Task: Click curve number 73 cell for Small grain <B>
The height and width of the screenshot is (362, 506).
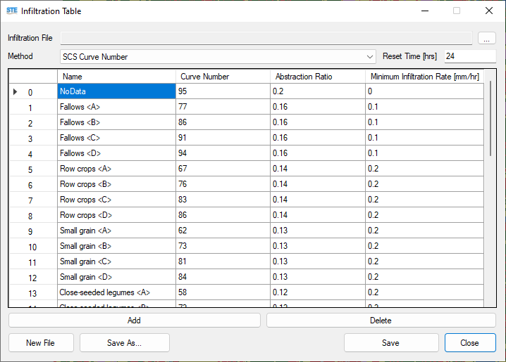Action: [x=223, y=245]
